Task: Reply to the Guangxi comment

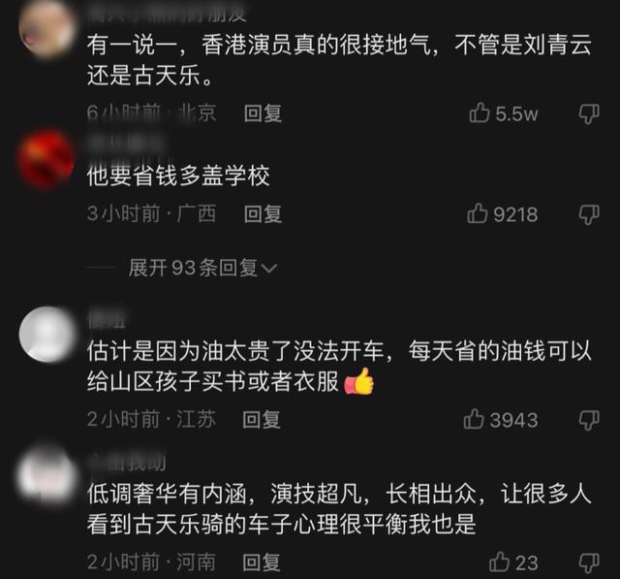Action: pyautogui.click(x=263, y=214)
